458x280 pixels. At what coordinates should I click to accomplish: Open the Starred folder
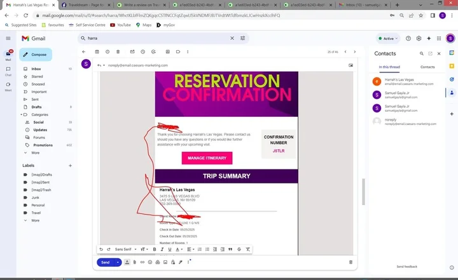[37, 76]
